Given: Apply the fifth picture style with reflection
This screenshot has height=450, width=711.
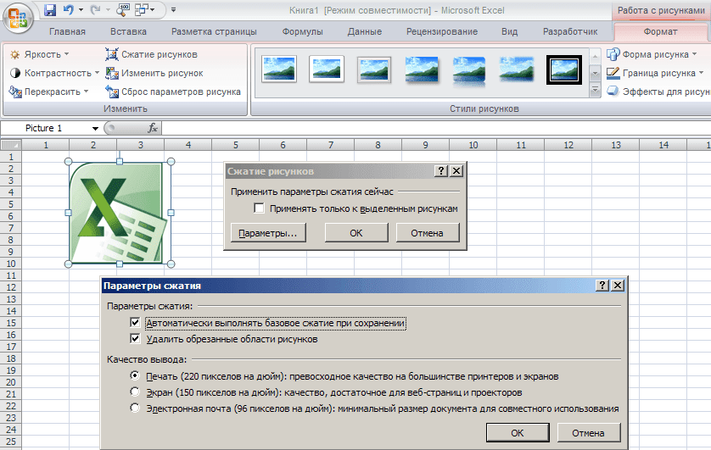Looking at the screenshot, I should point(469,69).
